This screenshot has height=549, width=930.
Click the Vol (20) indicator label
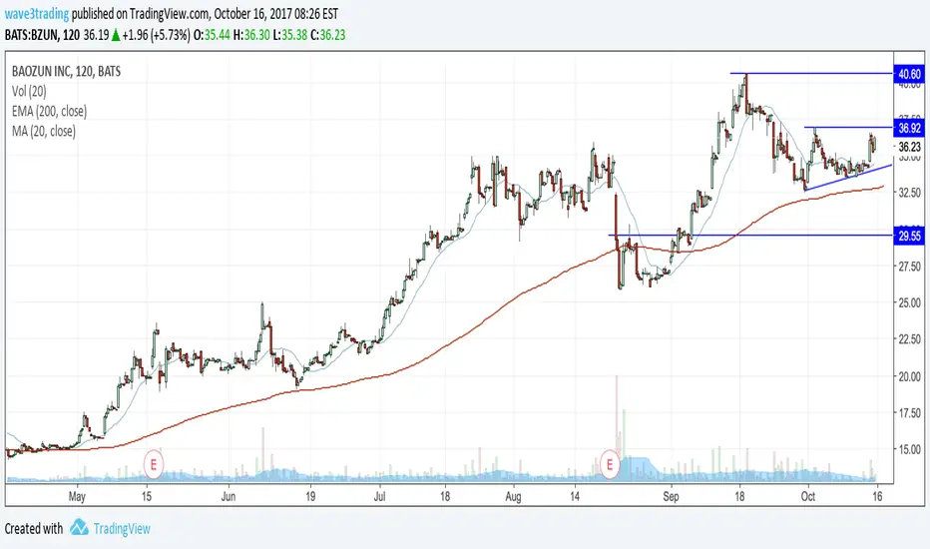tap(29, 91)
